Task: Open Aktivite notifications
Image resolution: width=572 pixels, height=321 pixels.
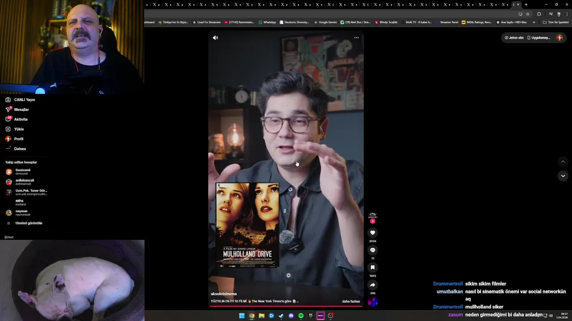Action: pos(17,119)
